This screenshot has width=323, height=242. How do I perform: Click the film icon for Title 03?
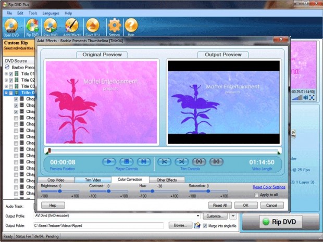tap(17, 86)
